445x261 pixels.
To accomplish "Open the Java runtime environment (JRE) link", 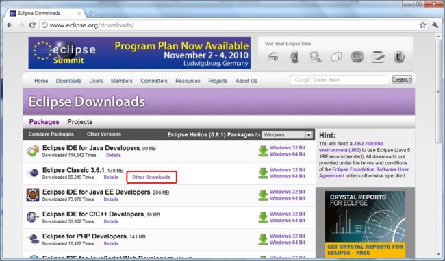I will tap(351, 147).
